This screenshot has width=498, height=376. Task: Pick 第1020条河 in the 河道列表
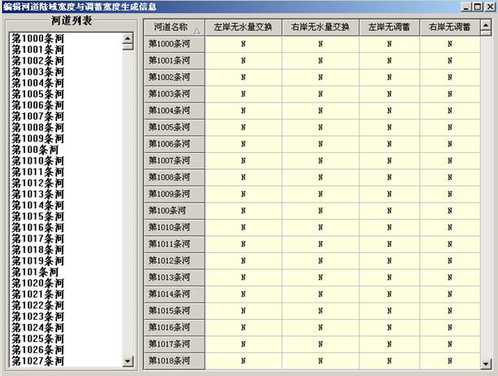click(37, 283)
